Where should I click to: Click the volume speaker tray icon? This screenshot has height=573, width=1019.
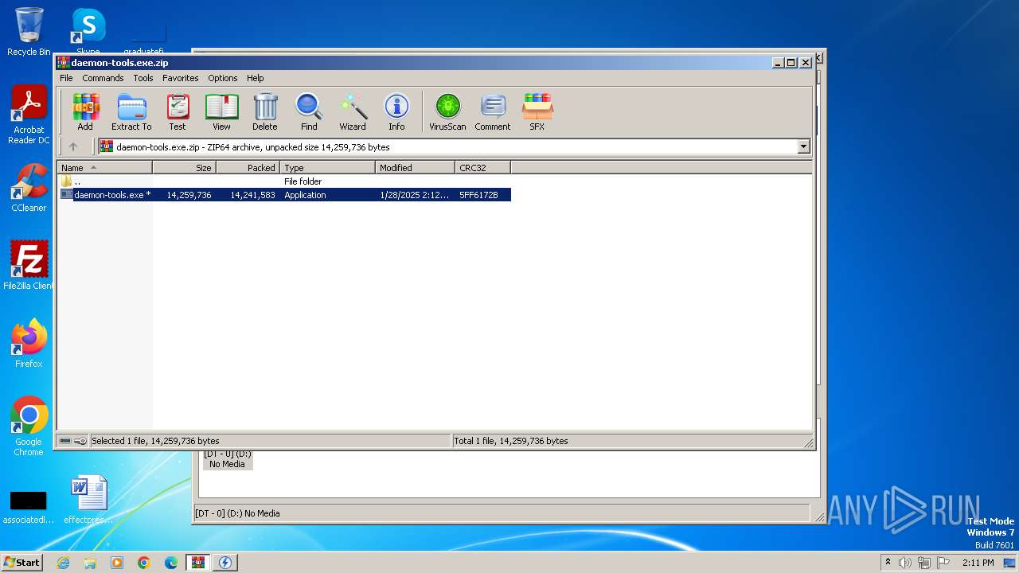click(x=905, y=563)
